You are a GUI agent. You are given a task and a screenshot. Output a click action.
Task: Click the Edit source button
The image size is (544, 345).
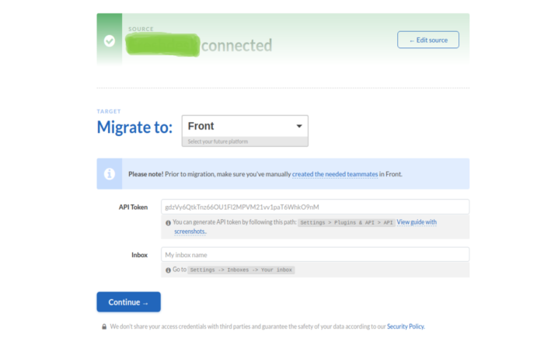click(428, 40)
